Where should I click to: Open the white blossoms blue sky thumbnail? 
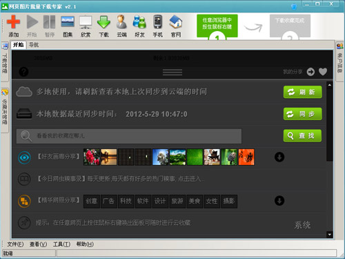pos(160,157)
